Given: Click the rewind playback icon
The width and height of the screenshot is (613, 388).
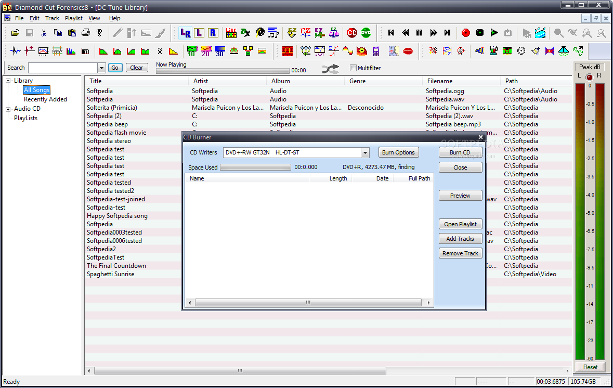Looking at the screenshot, I should point(406,33).
